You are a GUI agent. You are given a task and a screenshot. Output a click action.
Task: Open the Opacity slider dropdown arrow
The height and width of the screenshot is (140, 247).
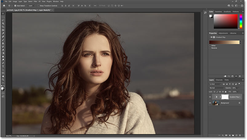click(x=239, y=88)
